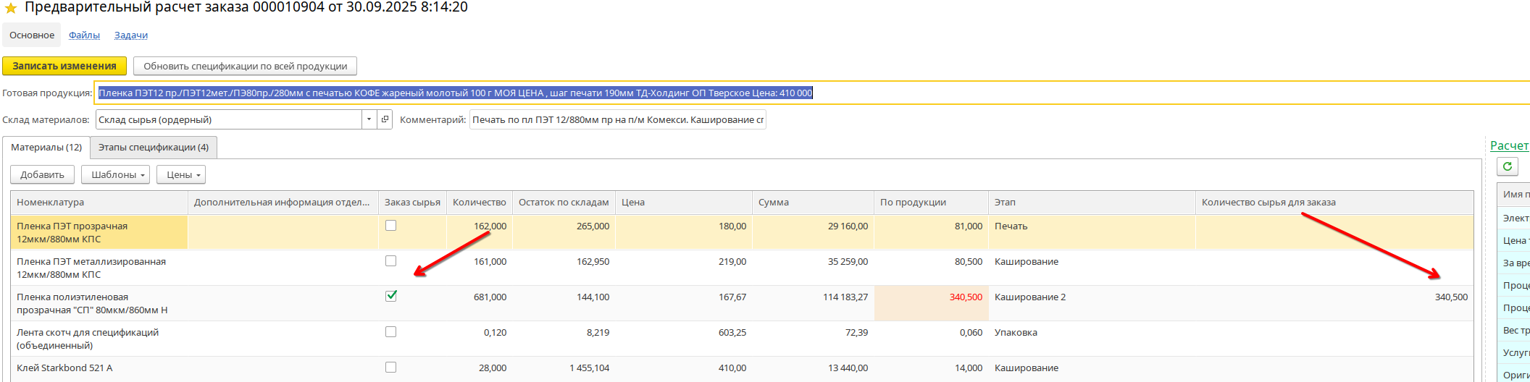Select the Материалы (12) tab

[46, 147]
